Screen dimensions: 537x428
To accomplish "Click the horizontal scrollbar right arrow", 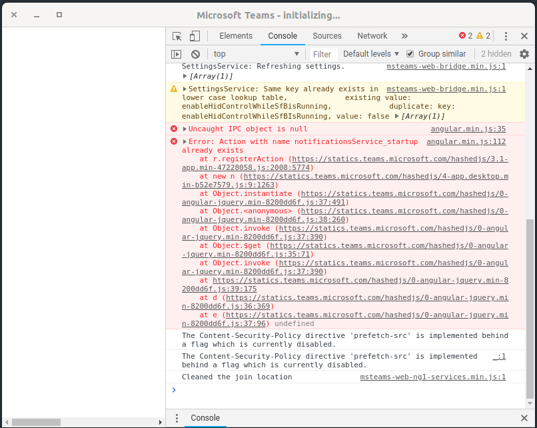I will tap(160, 422).
